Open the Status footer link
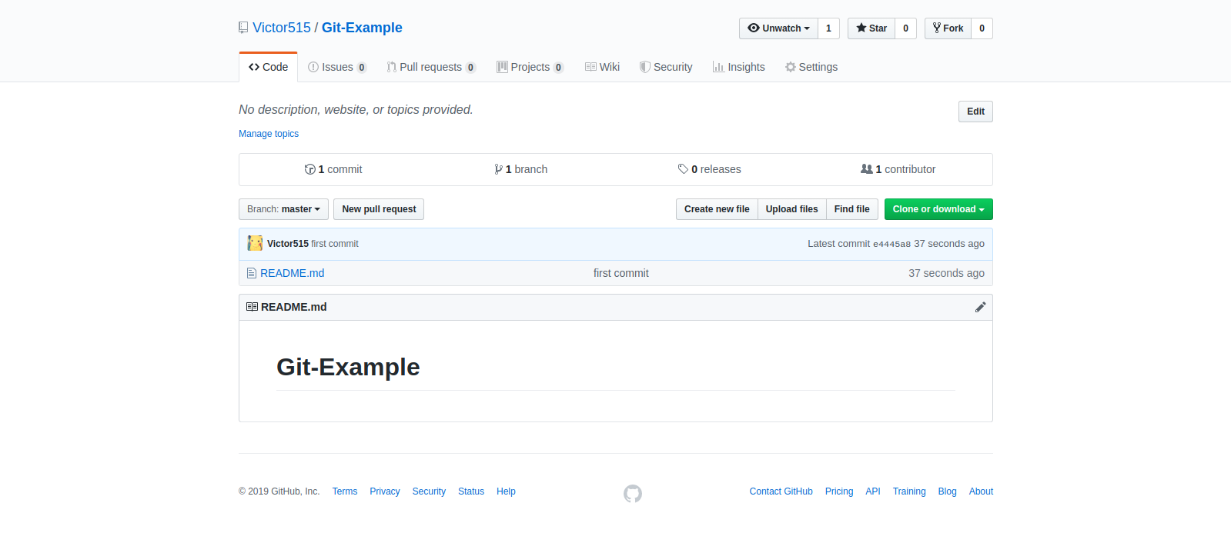This screenshot has height=543, width=1231. click(x=471, y=491)
